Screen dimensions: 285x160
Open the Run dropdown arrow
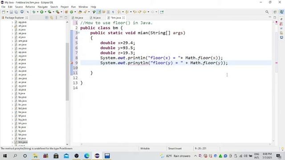(45, 12)
